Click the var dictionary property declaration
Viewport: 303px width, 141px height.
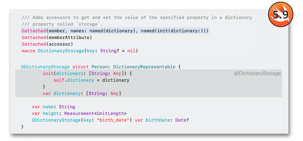(82, 94)
